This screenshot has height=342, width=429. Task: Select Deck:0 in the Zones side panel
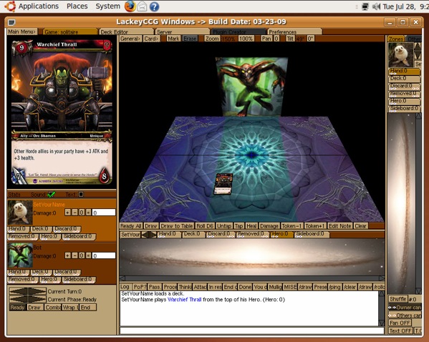click(x=404, y=79)
